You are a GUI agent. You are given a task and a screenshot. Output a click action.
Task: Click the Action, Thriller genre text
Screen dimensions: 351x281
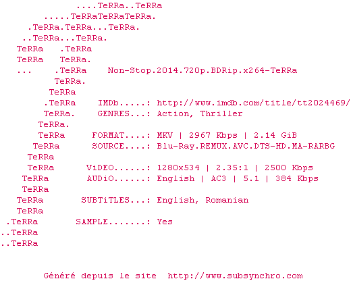(x=200, y=113)
